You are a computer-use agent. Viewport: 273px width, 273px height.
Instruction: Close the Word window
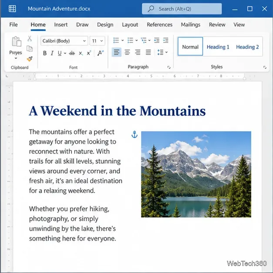coord(264,9)
